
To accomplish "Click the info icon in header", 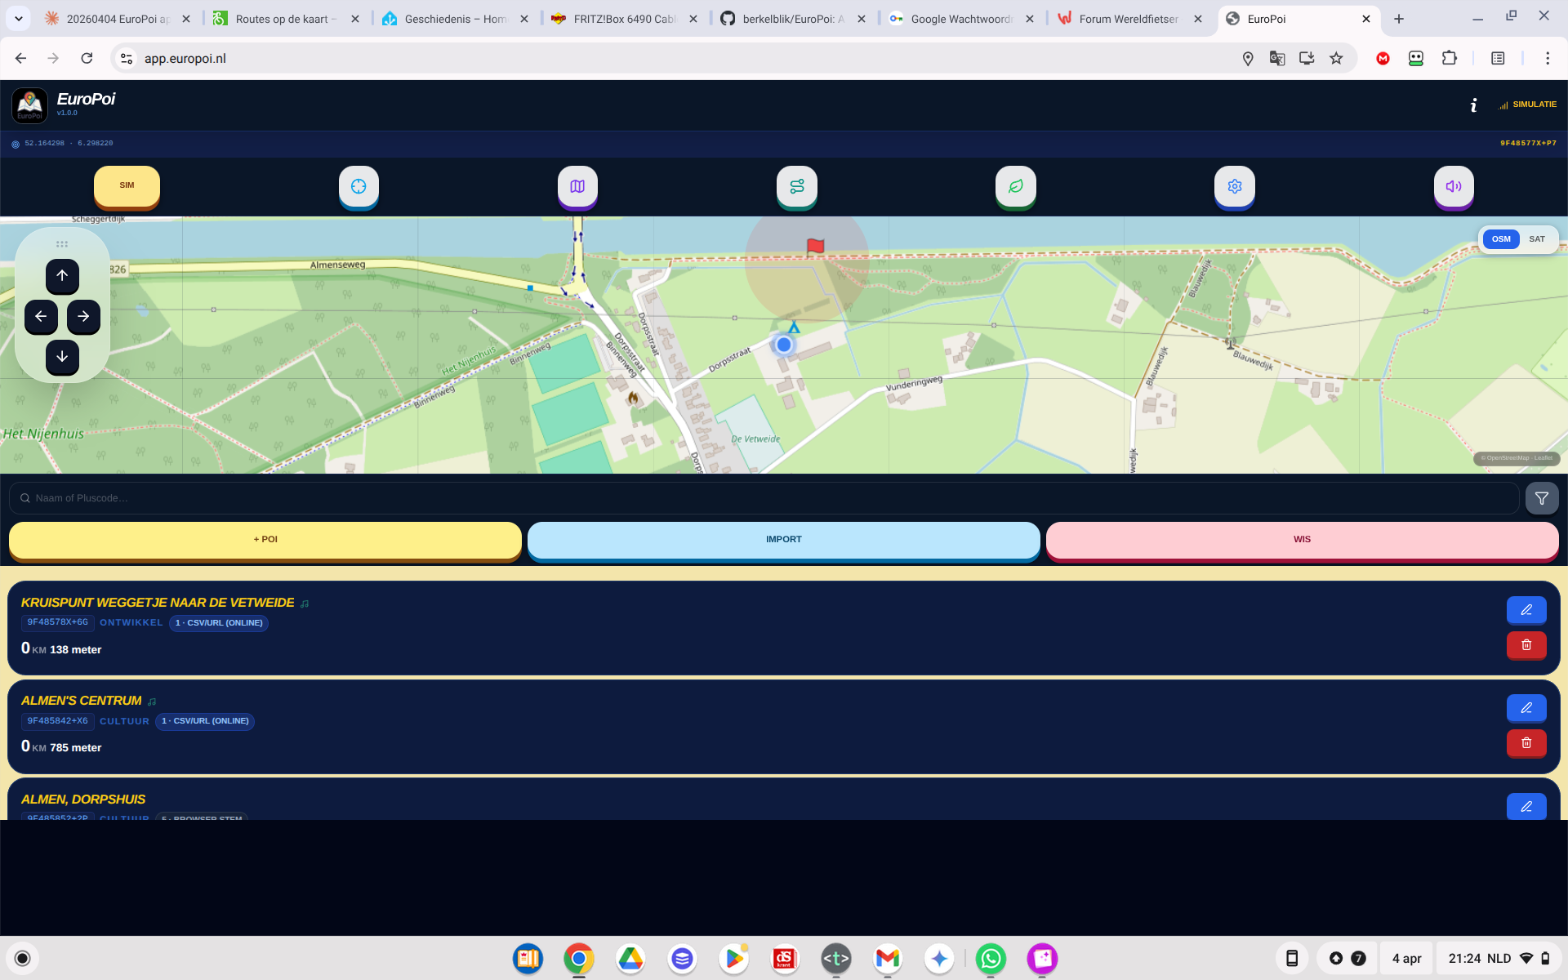I will pos(1473,105).
